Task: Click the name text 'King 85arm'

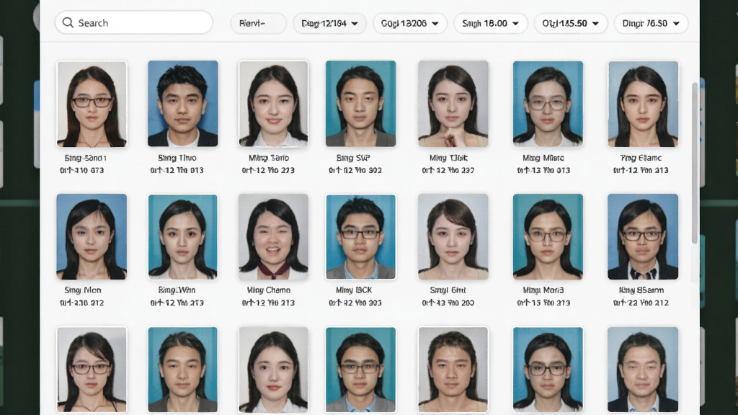Action: 641,290
